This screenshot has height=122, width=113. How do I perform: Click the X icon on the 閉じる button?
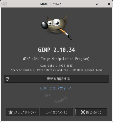[x=83, y=112]
